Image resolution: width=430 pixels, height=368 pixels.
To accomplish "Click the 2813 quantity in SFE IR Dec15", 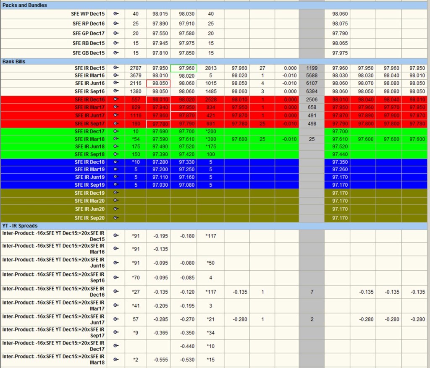I will [211, 68].
